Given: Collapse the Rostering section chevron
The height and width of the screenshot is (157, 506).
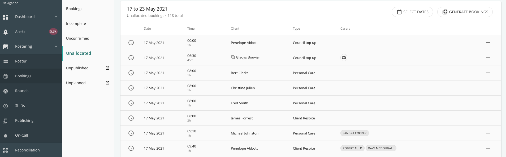Looking at the screenshot, I should pos(56,46).
